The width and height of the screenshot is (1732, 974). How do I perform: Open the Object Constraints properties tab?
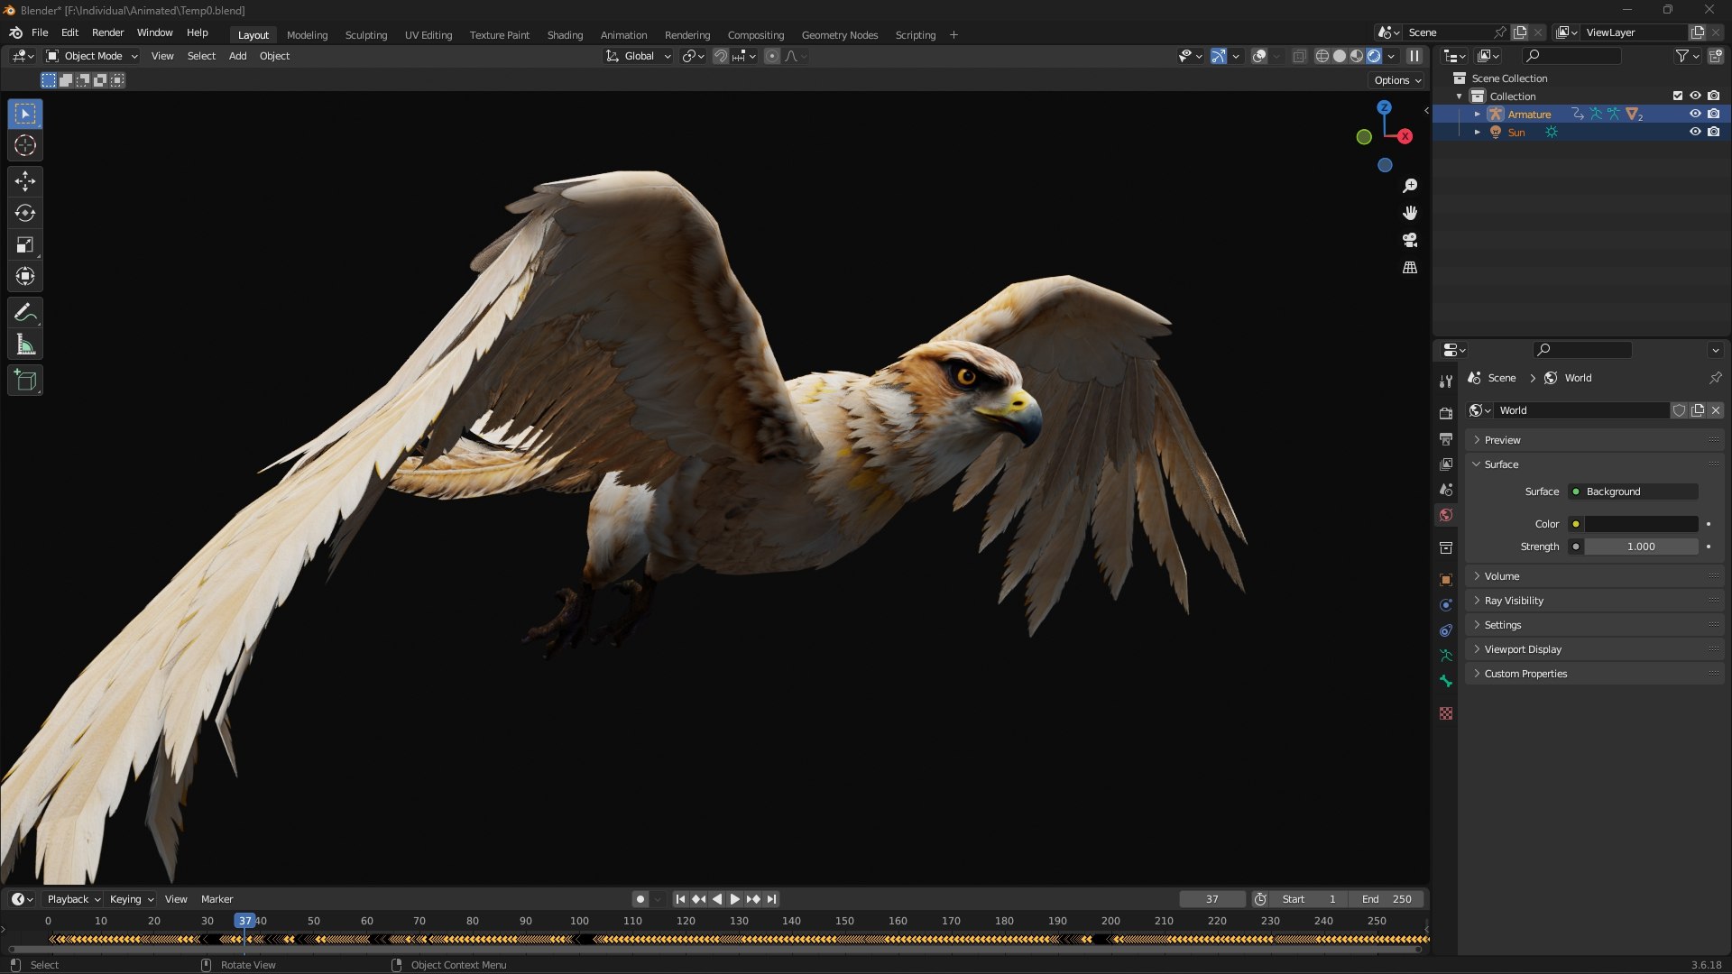coord(1446,630)
